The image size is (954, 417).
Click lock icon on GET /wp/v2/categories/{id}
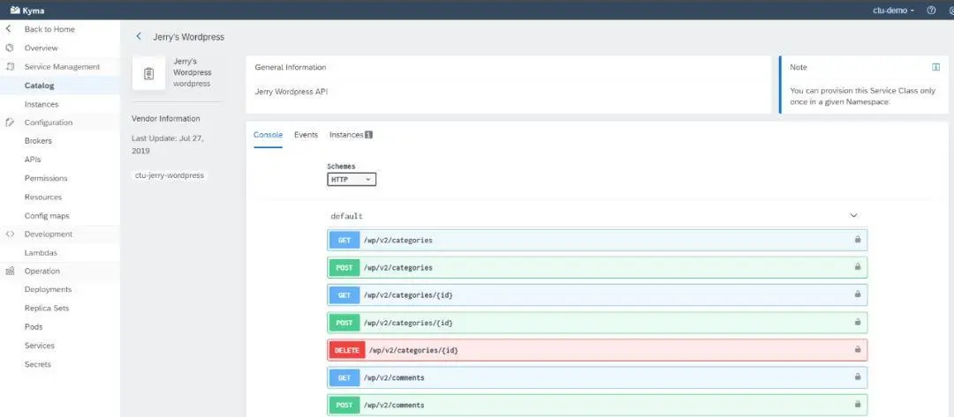coord(857,294)
